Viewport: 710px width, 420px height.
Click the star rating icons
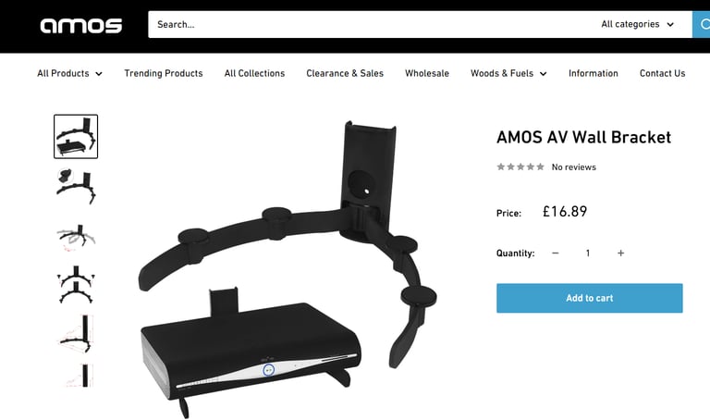point(520,167)
